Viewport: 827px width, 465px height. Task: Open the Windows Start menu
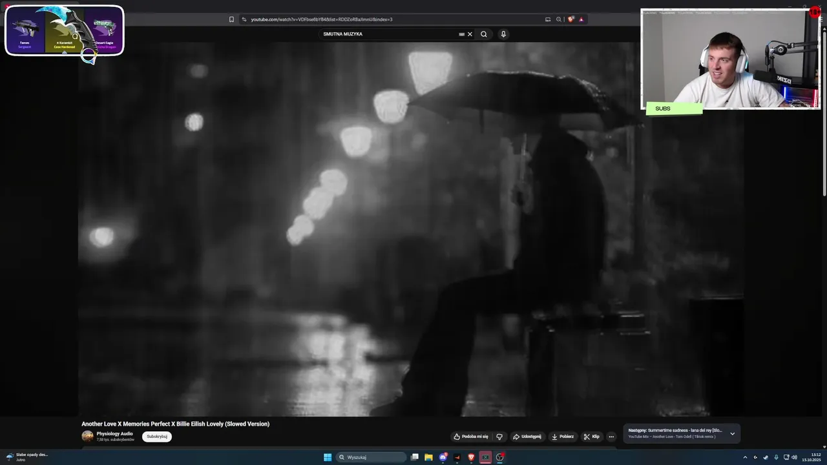point(328,457)
